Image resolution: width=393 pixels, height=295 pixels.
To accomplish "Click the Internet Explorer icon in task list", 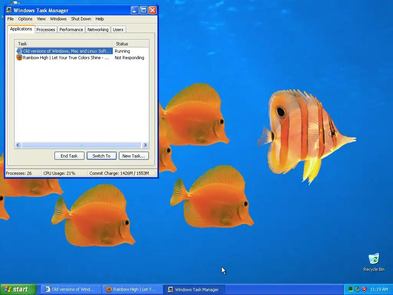I will click(19, 51).
